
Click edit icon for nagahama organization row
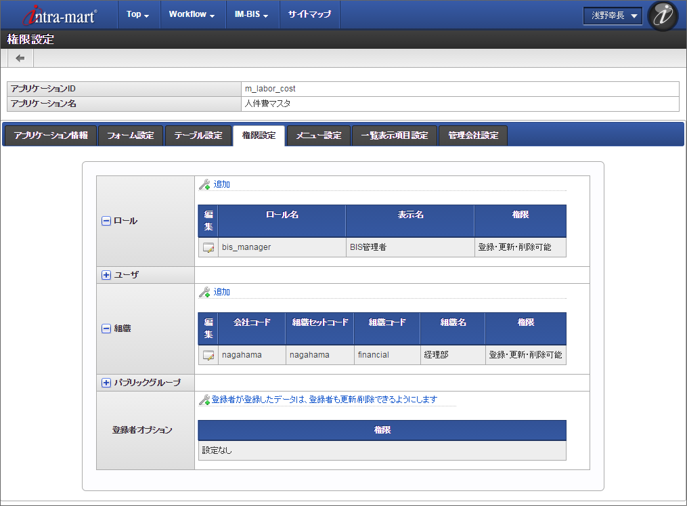coord(208,355)
